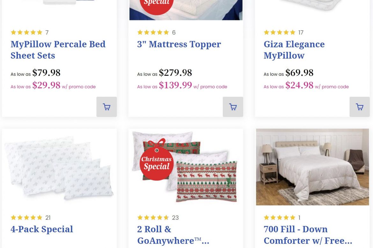Screen dimensions: 373x248
Task: Click star rating with 23 reviews
Action: pyautogui.click(x=153, y=218)
